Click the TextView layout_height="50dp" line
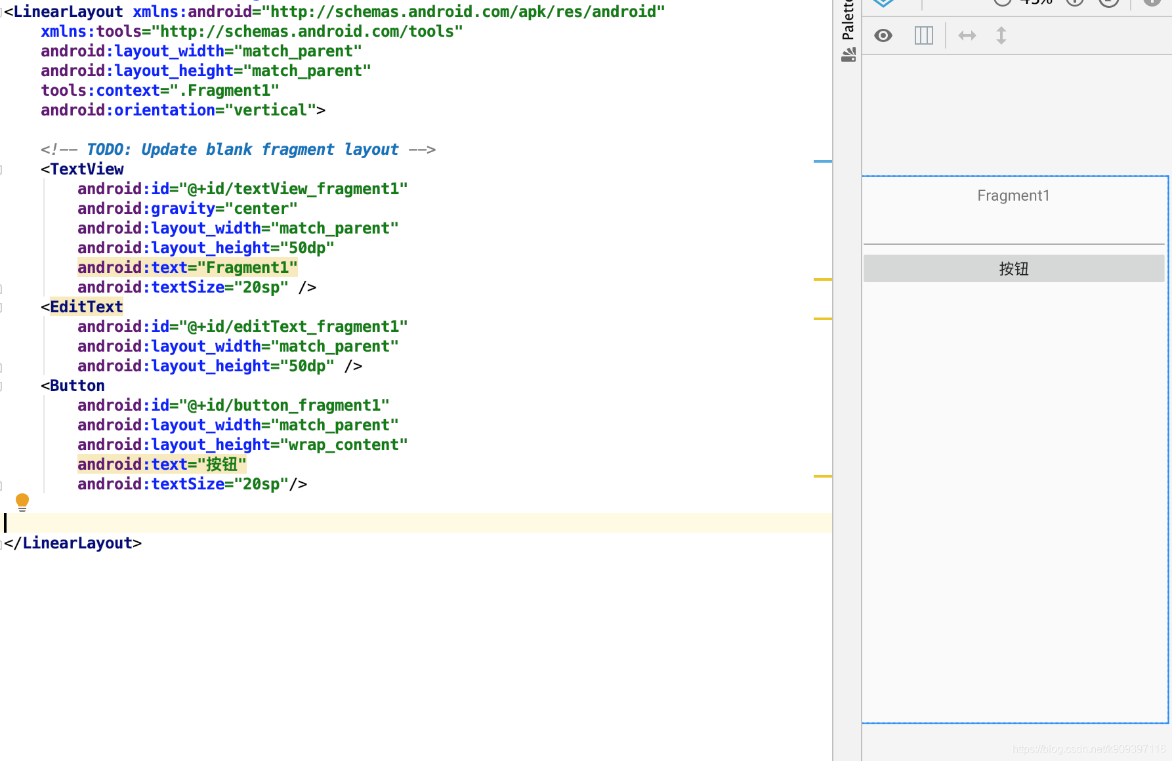This screenshot has height=761, width=1172. tap(206, 248)
